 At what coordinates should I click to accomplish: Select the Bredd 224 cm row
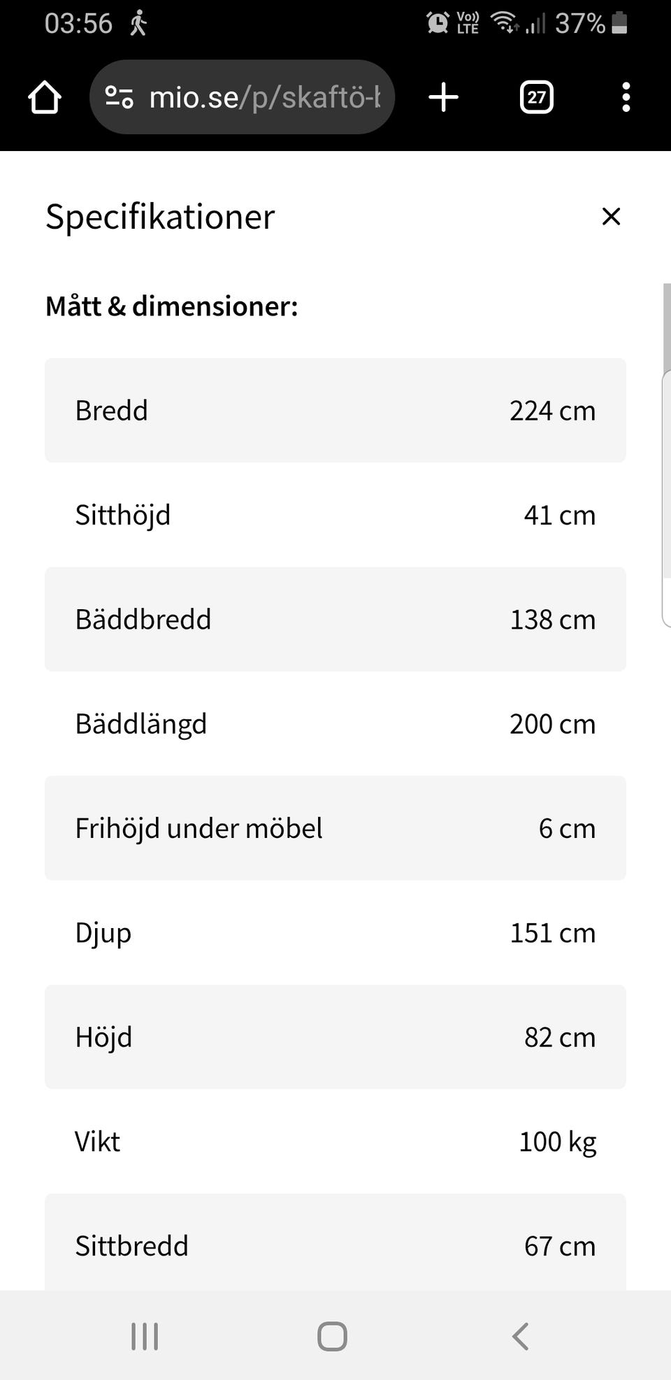(335, 411)
